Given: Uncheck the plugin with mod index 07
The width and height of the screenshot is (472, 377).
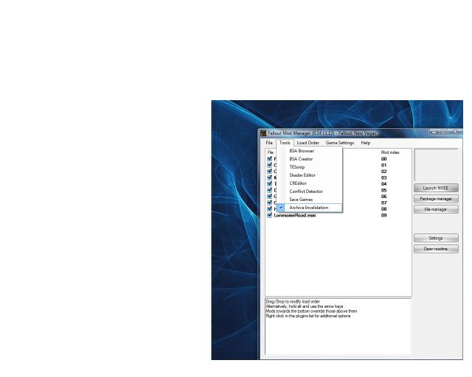Looking at the screenshot, I should tap(269, 202).
